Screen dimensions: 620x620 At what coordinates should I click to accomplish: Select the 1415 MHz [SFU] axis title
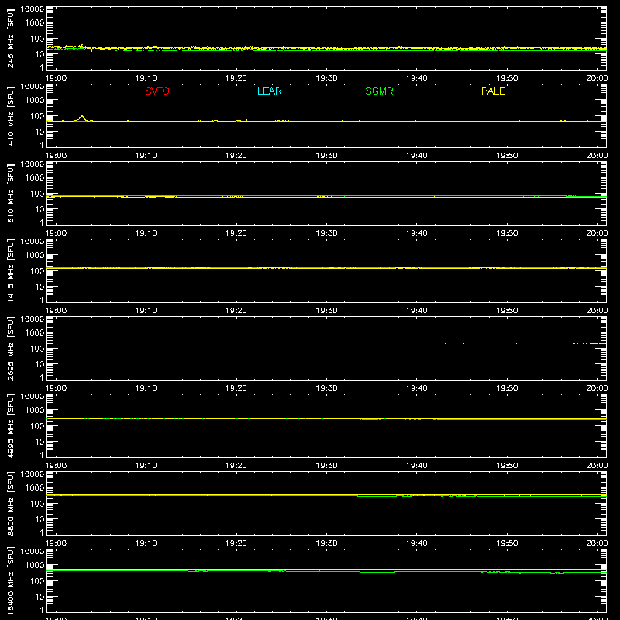point(10,270)
